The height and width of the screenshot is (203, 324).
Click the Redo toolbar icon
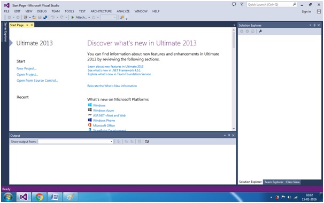point(61,18)
